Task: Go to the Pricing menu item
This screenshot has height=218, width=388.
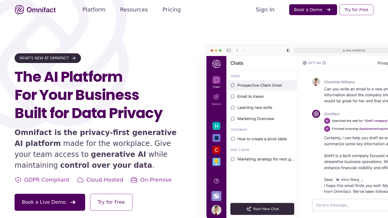Action: click(172, 10)
